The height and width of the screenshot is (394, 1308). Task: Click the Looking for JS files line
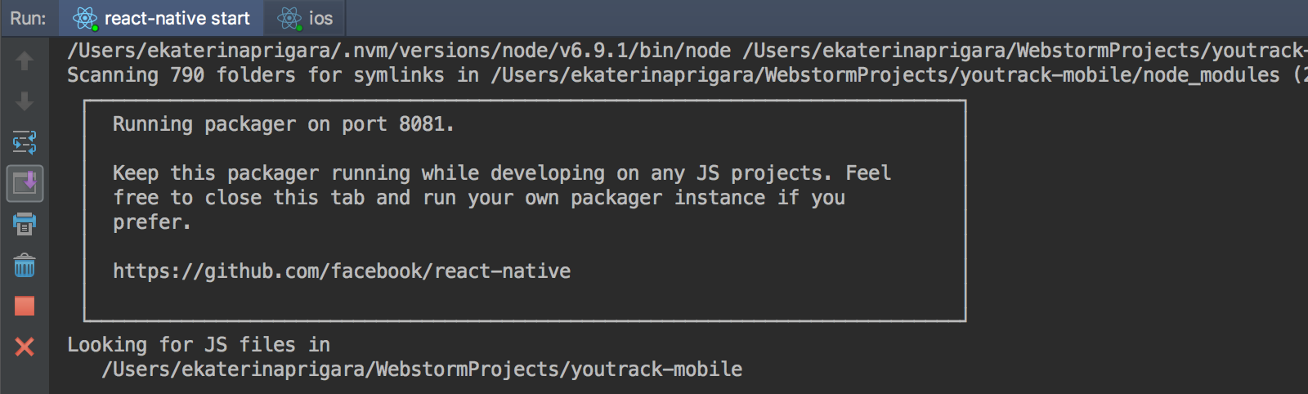pyautogui.click(x=199, y=345)
